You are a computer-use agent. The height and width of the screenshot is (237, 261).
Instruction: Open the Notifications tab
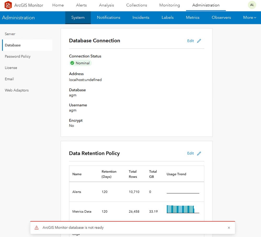point(108,17)
